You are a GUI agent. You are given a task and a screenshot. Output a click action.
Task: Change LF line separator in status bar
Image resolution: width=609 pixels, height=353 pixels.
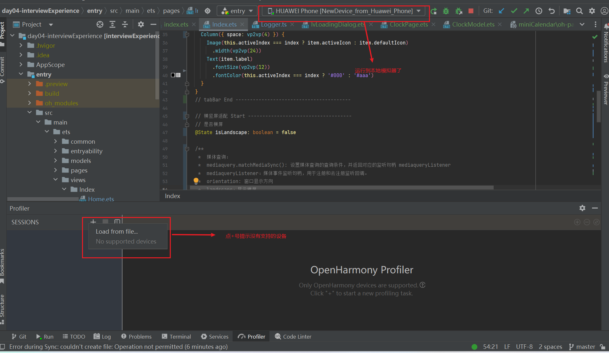pos(507,347)
